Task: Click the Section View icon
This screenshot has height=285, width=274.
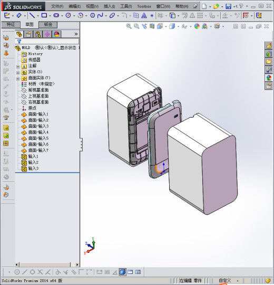Action: point(152,26)
